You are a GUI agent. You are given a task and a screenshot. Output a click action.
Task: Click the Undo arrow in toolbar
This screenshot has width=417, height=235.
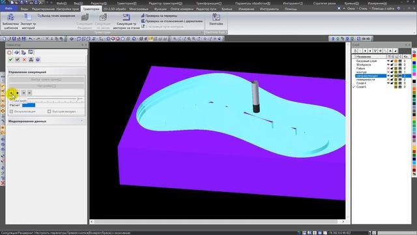31,39
